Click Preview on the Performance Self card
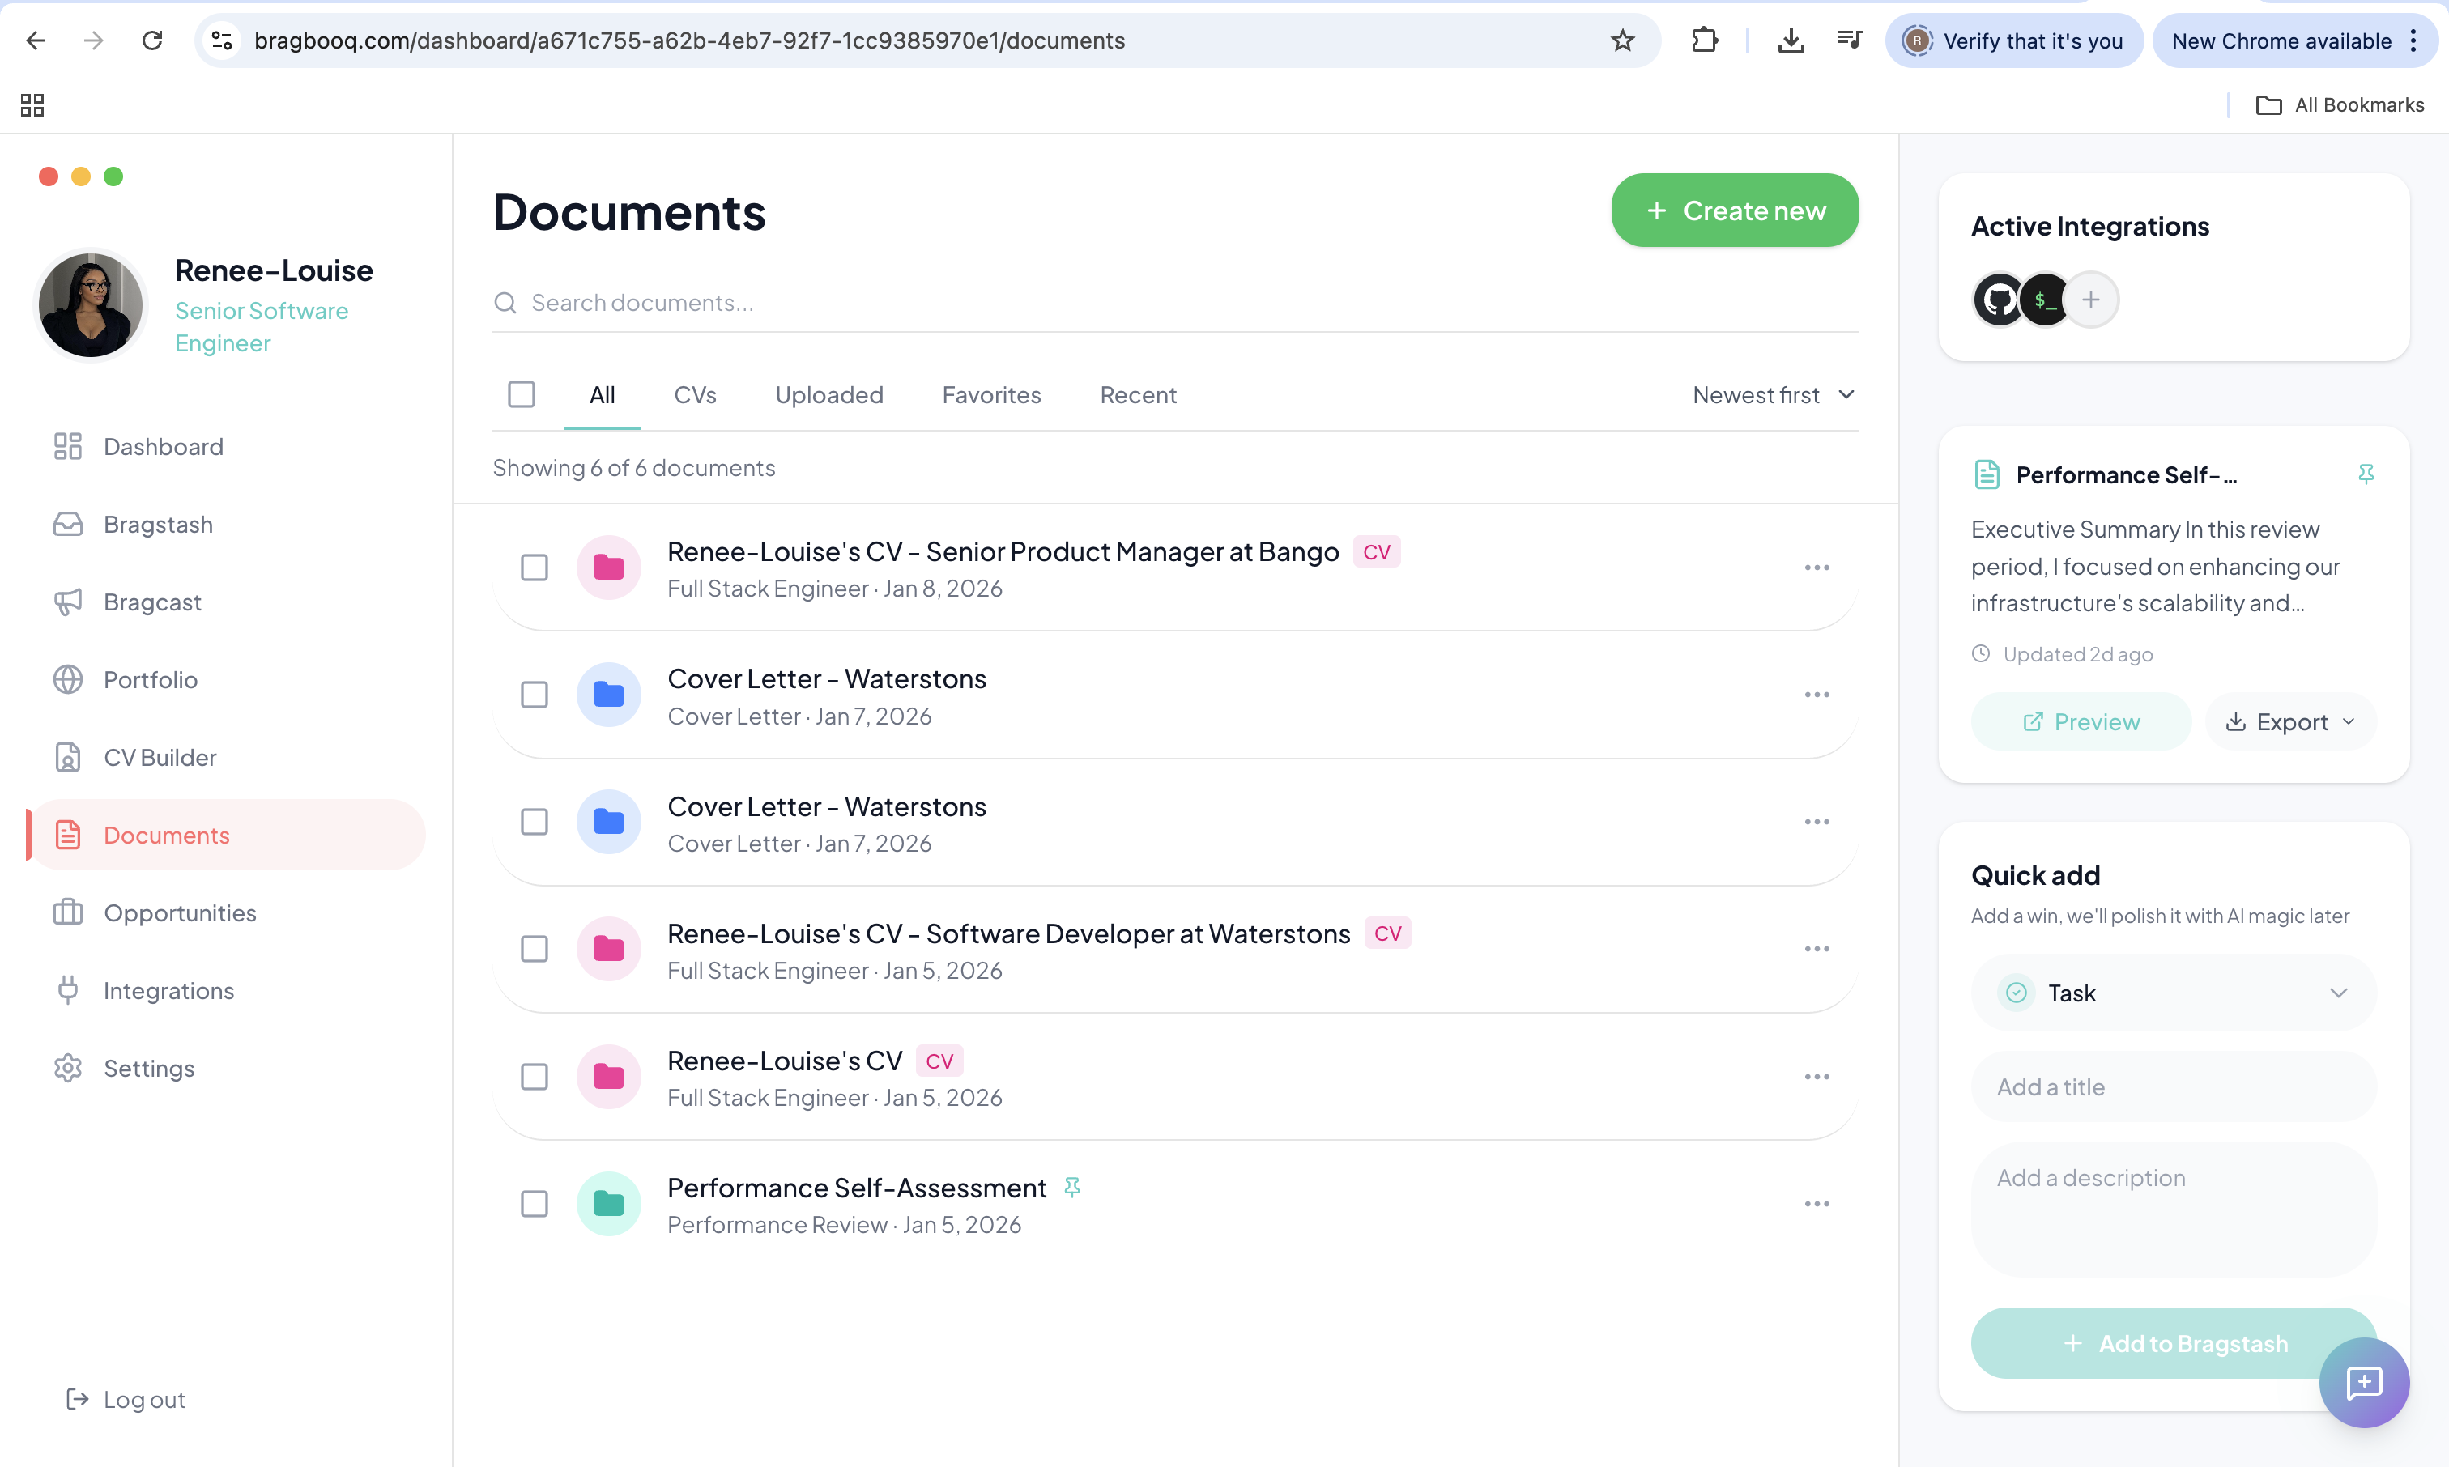2449x1467 pixels. click(x=2081, y=721)
